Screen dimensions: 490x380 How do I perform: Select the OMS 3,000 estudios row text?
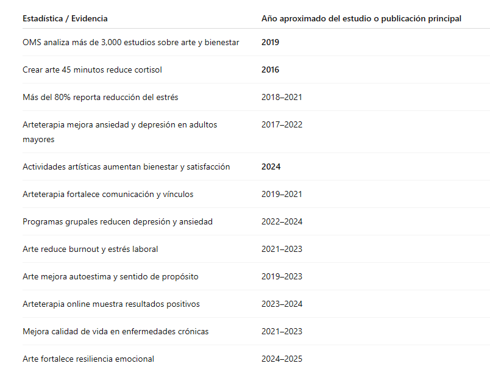click(x=130, y=42)
